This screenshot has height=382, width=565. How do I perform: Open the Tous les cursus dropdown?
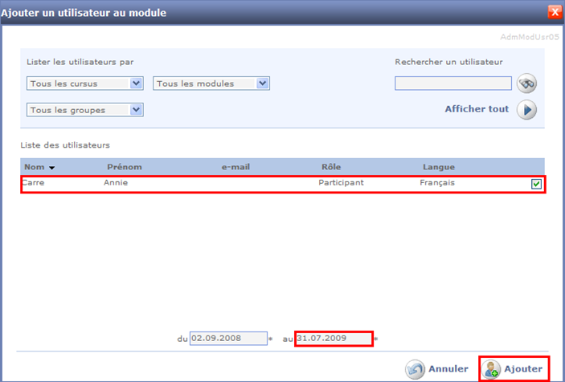[84, 83]
